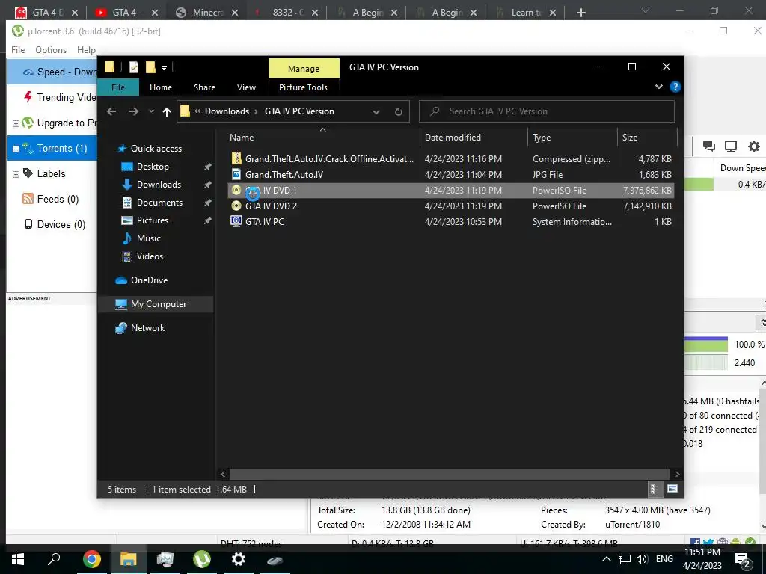Open recent locations dropdown arrow
The width and height of the screenshot is (766, 574).
coord(151,111)
